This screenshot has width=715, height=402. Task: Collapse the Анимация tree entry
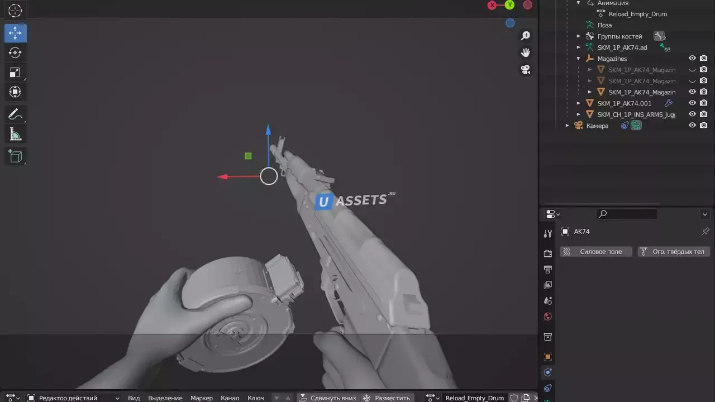[579, 3]
